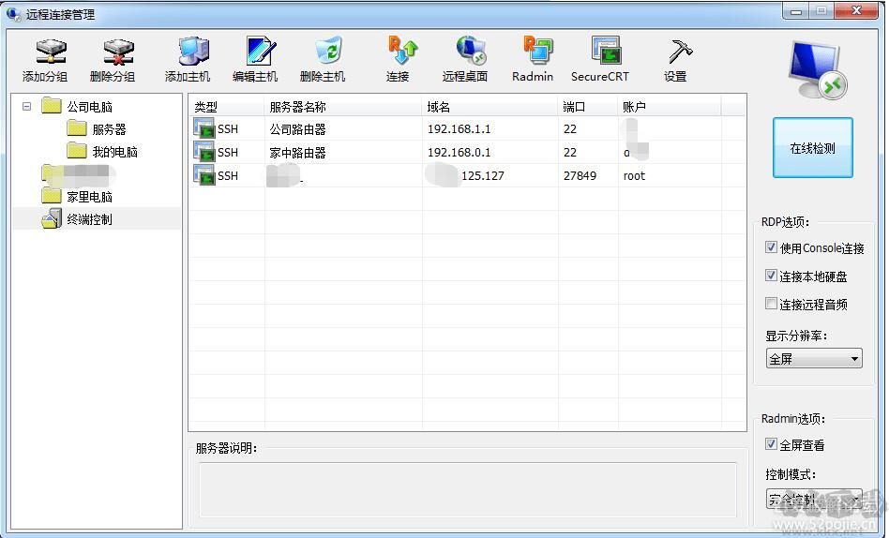Enable 连接远程音频 checkbox
Screen dimensions: 889x538
771,304
